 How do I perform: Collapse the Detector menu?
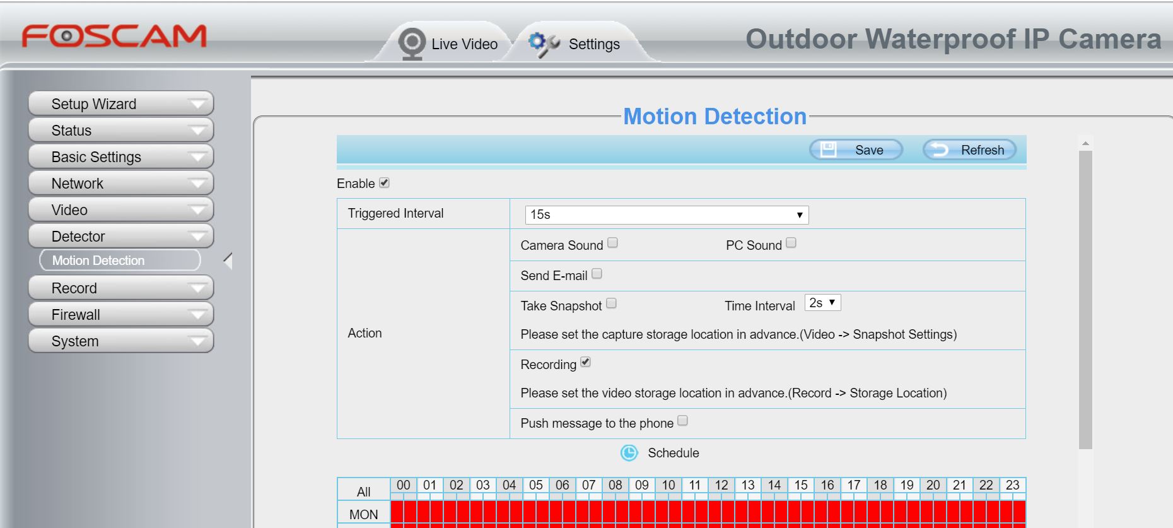tap(121, 236)
